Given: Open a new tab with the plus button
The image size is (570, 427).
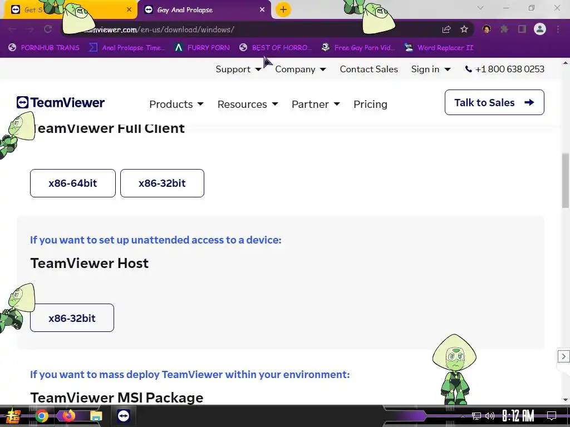Looking at the screenshot, I should point(283,9).
